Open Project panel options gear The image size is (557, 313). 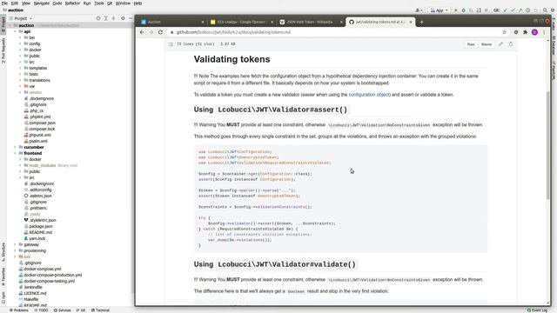tap(123, 18)
